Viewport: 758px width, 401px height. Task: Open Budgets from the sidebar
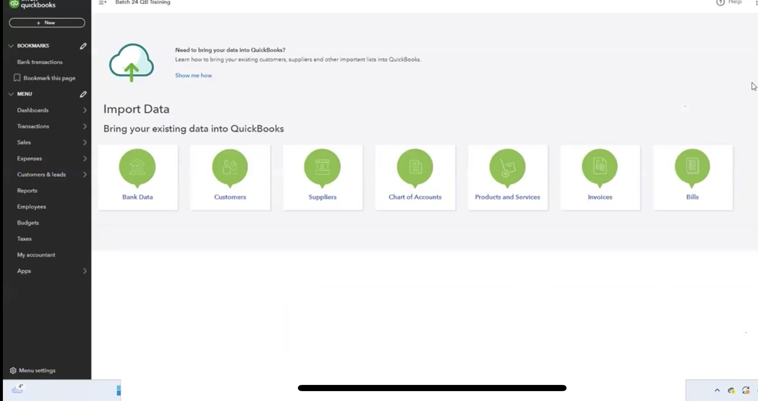[28, 223]
